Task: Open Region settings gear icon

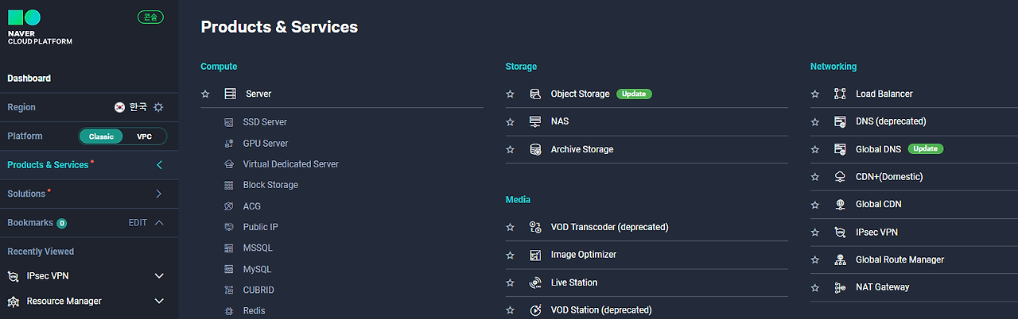Action: [158, 107]
